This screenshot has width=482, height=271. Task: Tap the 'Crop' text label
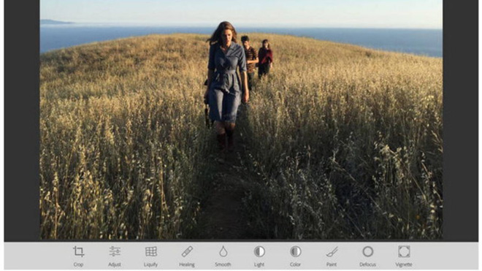(x=78, y=264)
